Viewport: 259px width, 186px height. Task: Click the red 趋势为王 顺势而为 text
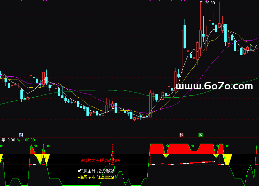(x=100, y=160)
